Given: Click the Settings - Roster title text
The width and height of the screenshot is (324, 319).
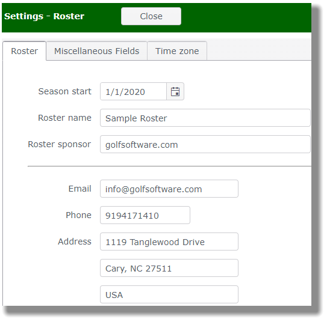Looking at the screenshot, I should [44, 16].
